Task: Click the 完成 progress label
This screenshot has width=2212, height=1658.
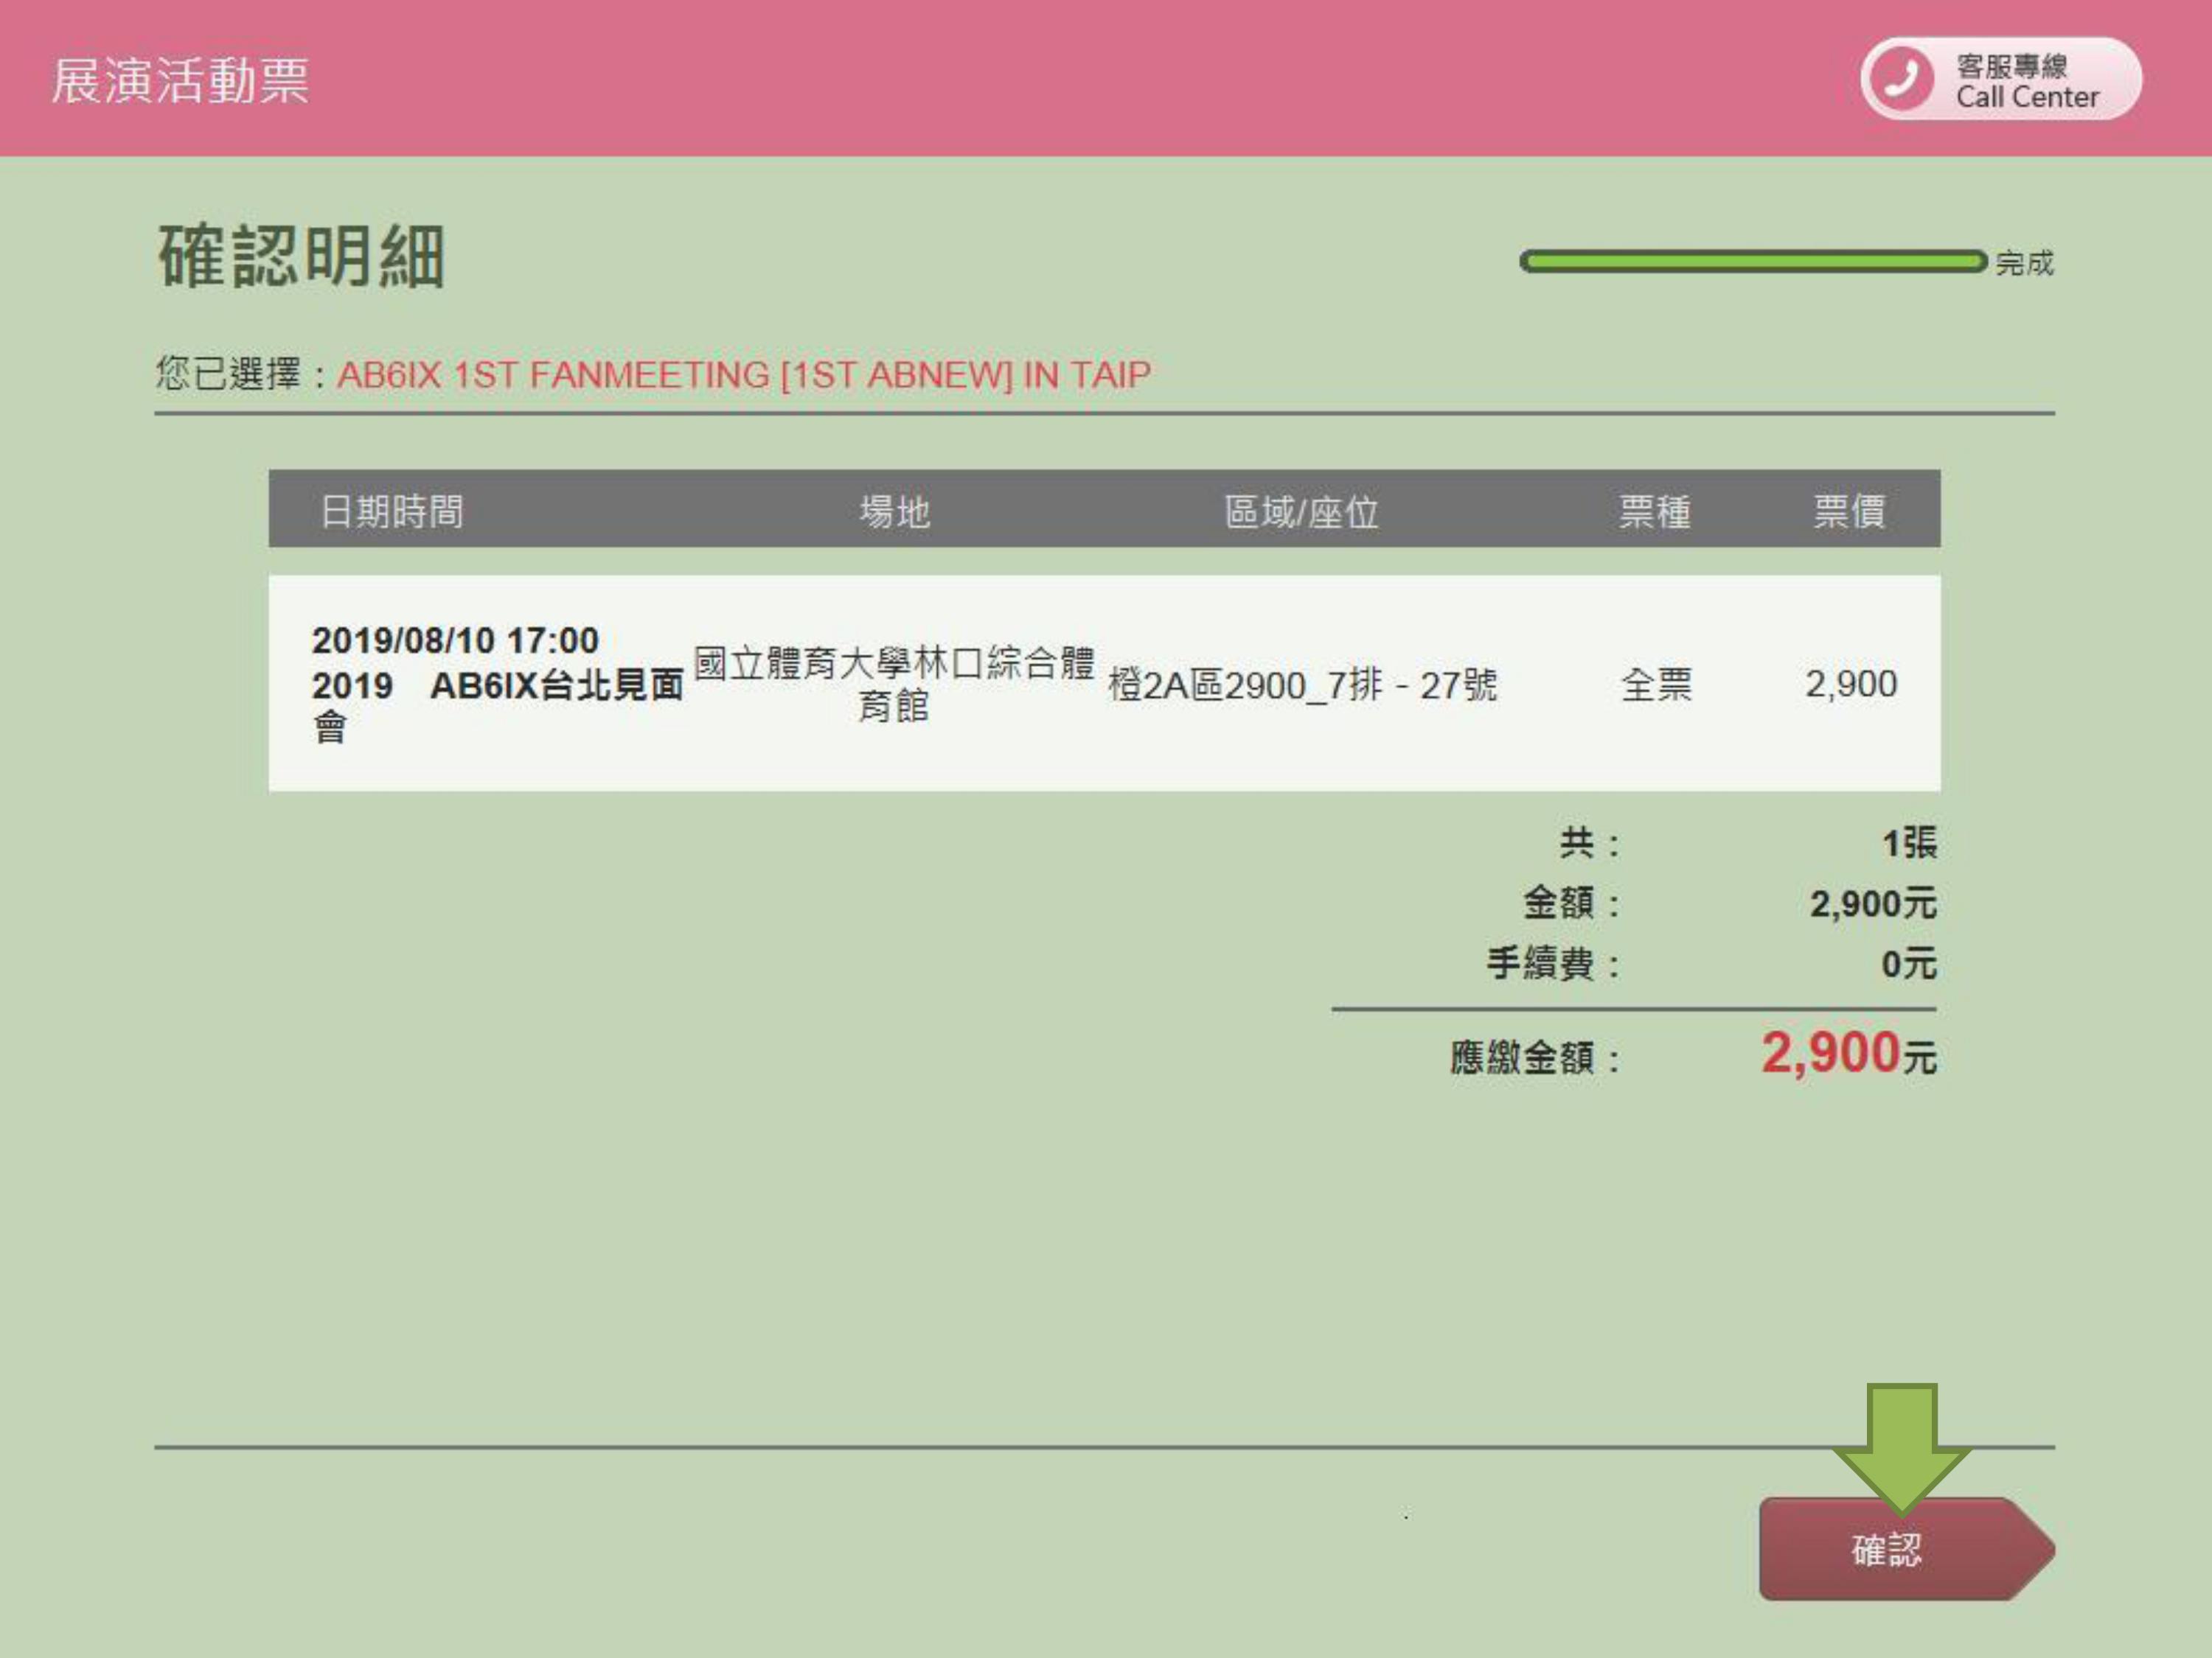Action: pos(2024,264)
